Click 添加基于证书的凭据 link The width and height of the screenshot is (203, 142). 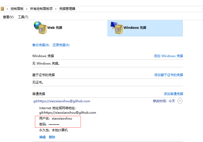click(168, 75)
